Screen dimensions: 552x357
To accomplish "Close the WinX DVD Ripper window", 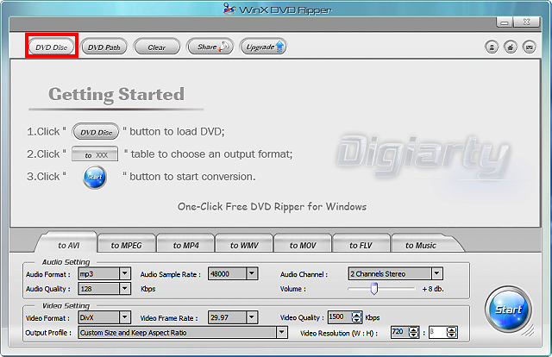I will click(527, 22).
